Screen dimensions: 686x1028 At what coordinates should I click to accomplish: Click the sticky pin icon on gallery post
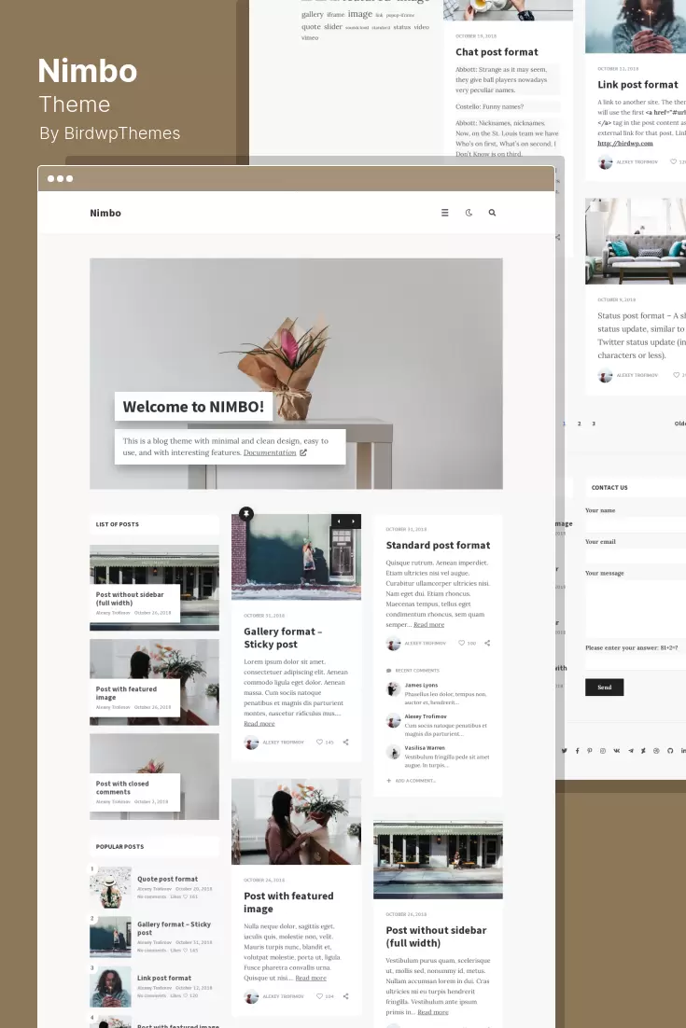(246, 514)
